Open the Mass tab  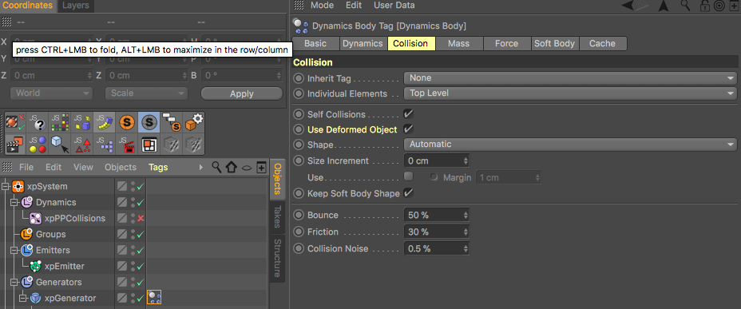pyautogui.click(x=459, y=43)
